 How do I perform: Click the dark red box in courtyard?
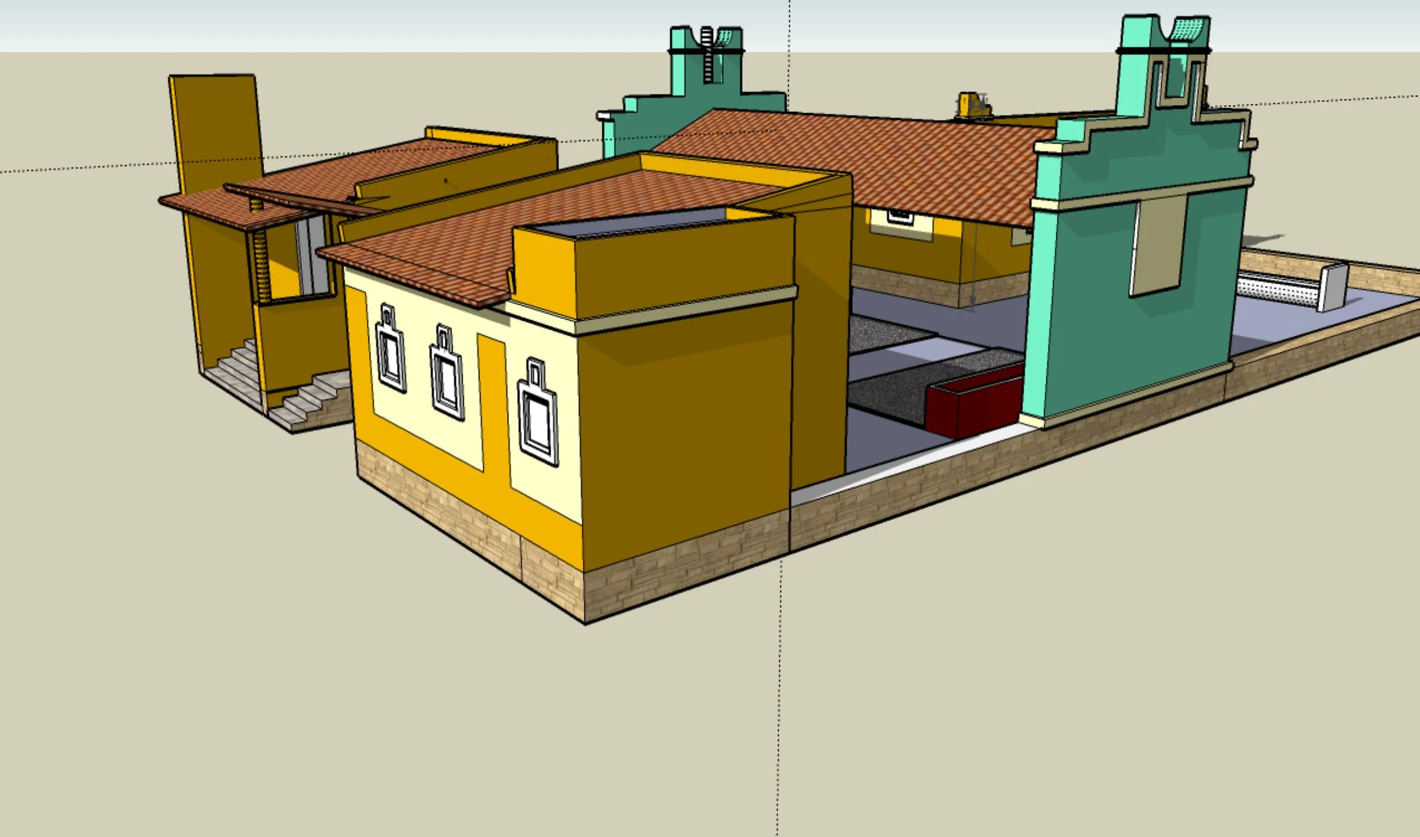pos(974,402)
